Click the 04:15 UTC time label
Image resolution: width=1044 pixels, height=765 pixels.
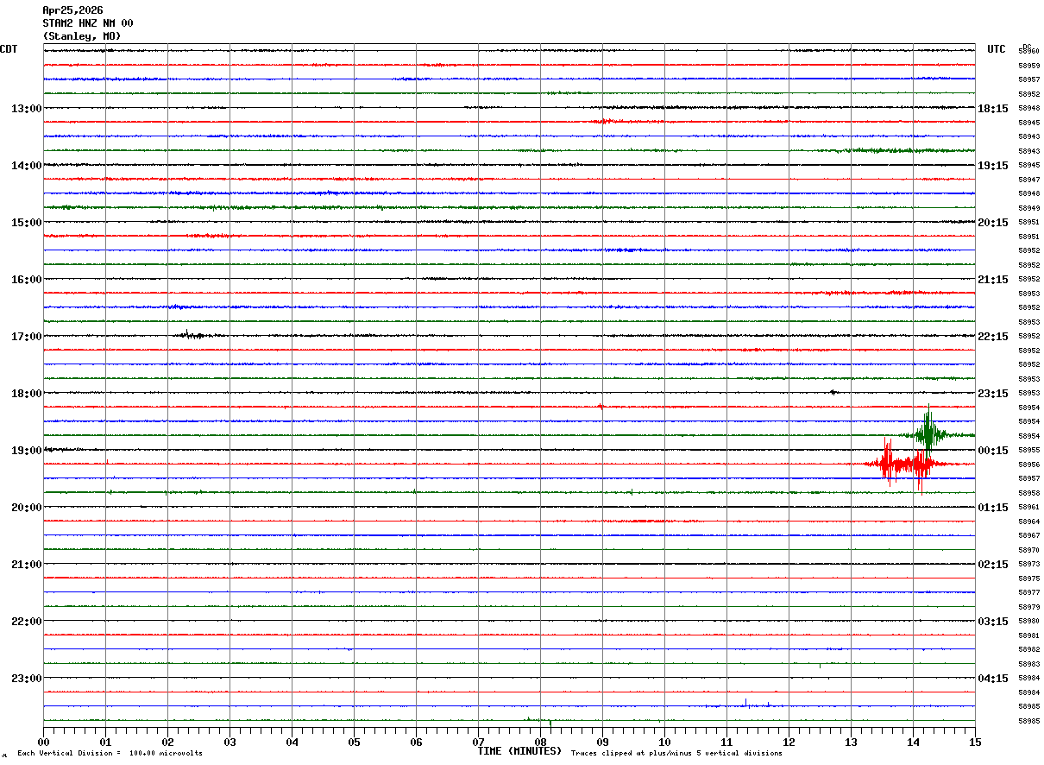coord(993,678)
